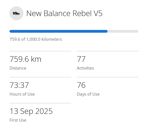Viewport: 149px width, 128px height.
Task: Click the 73:37 hours value
Action: [x=19, y=85]
